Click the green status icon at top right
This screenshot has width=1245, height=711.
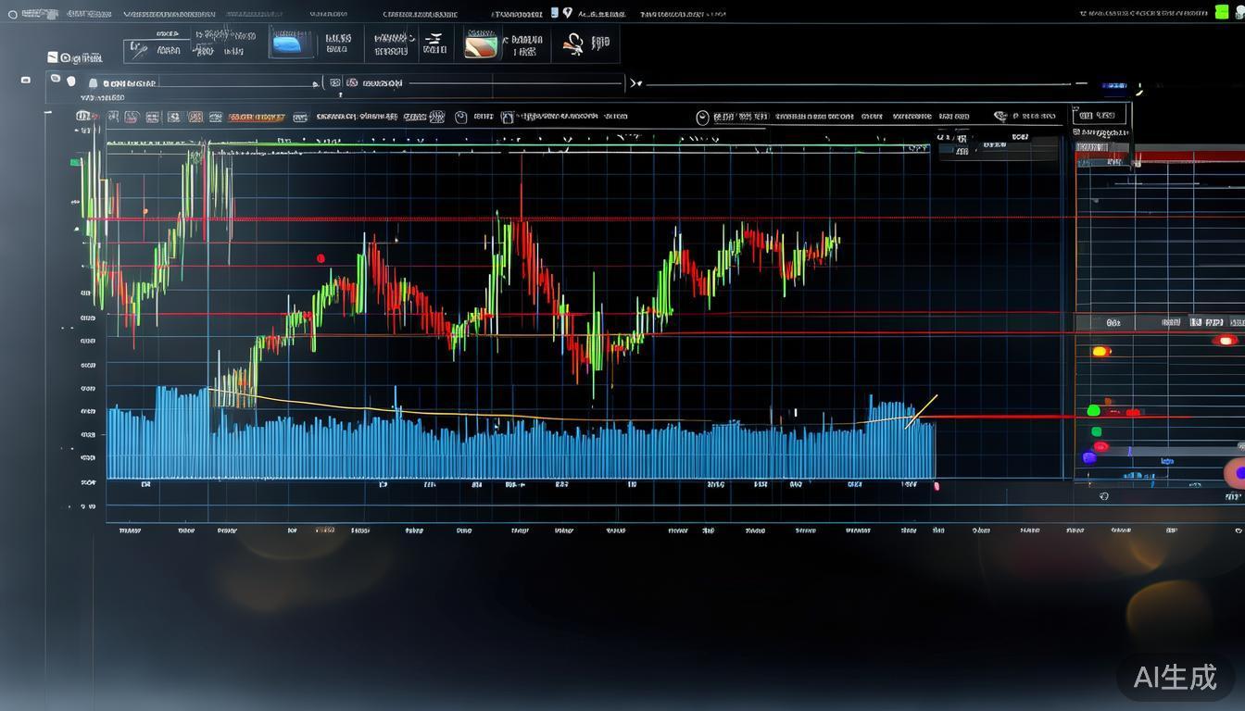point(1223,12)
